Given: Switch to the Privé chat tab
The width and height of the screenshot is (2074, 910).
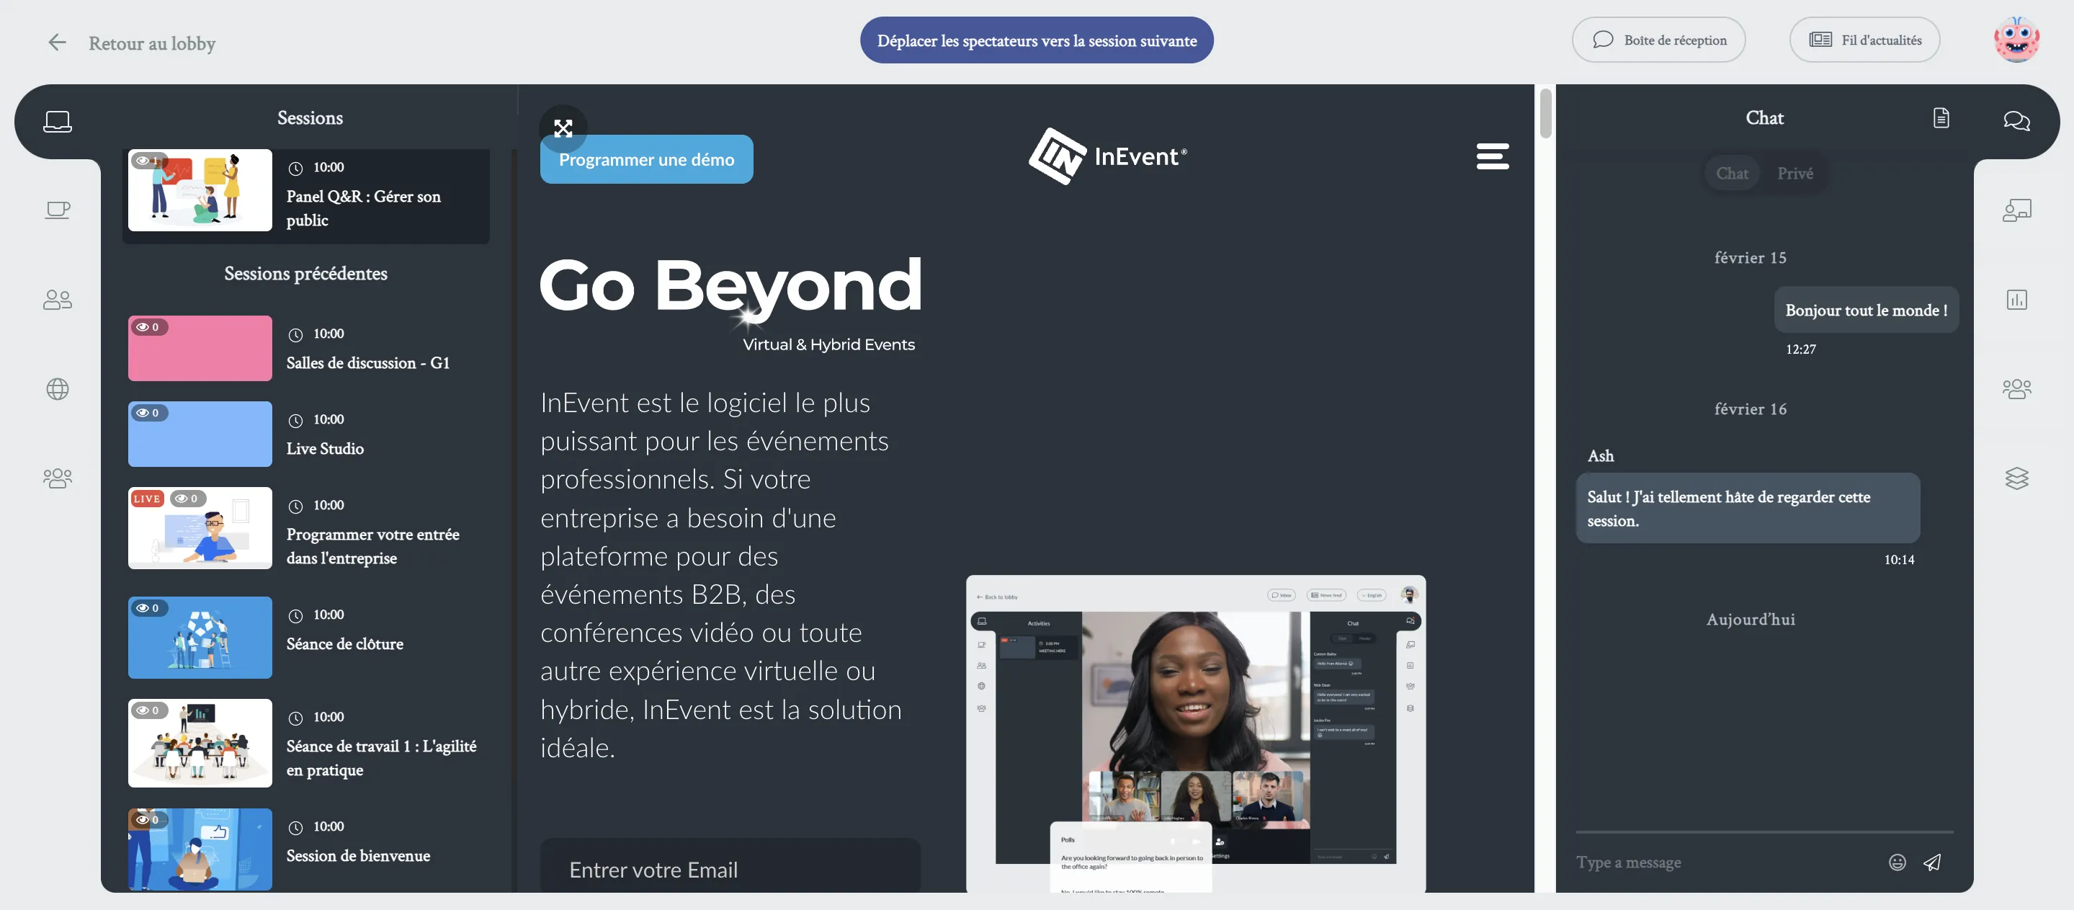Looking at the screenshot, I should (1794, 173).
